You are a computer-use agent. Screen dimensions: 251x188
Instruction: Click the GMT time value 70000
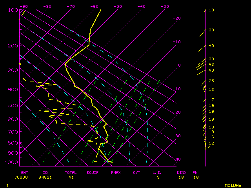pyautogui.click(x=24, y=177)
